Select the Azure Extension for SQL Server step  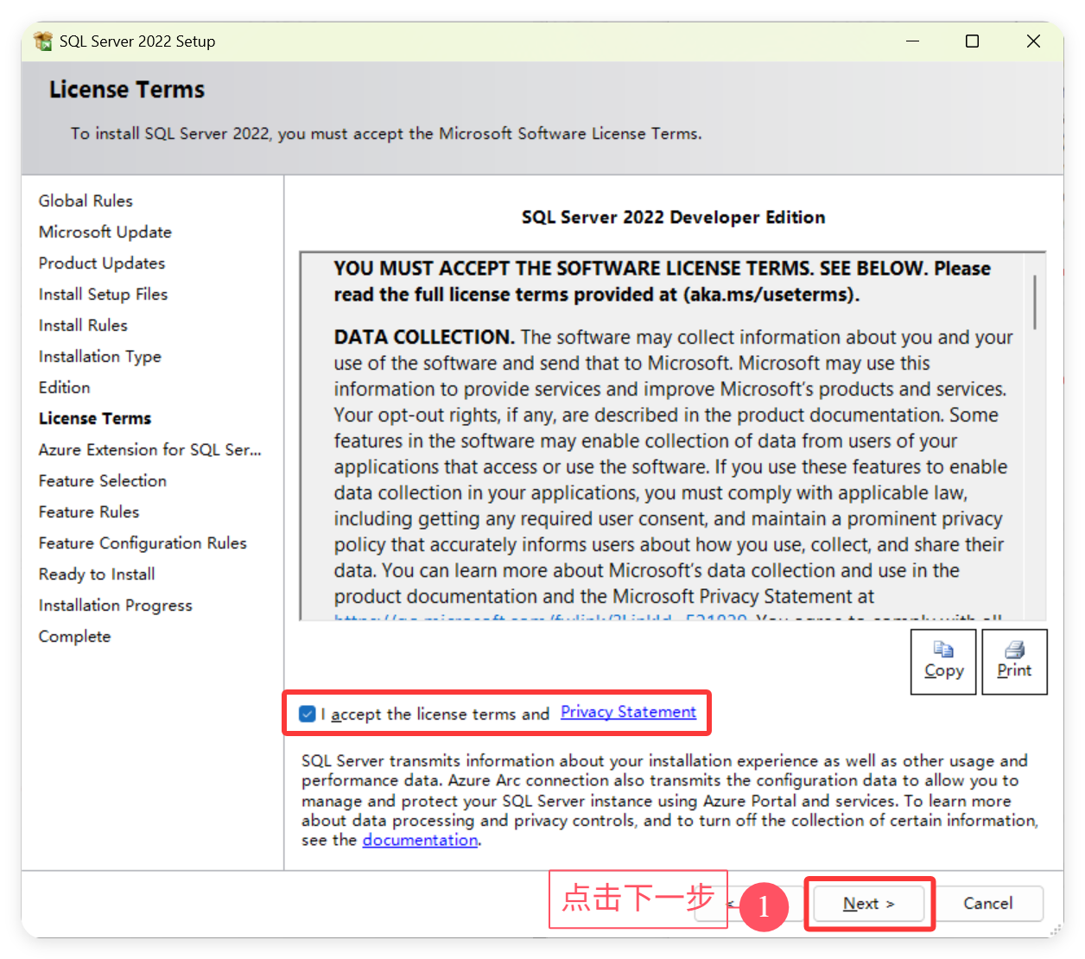coord(150,449)
